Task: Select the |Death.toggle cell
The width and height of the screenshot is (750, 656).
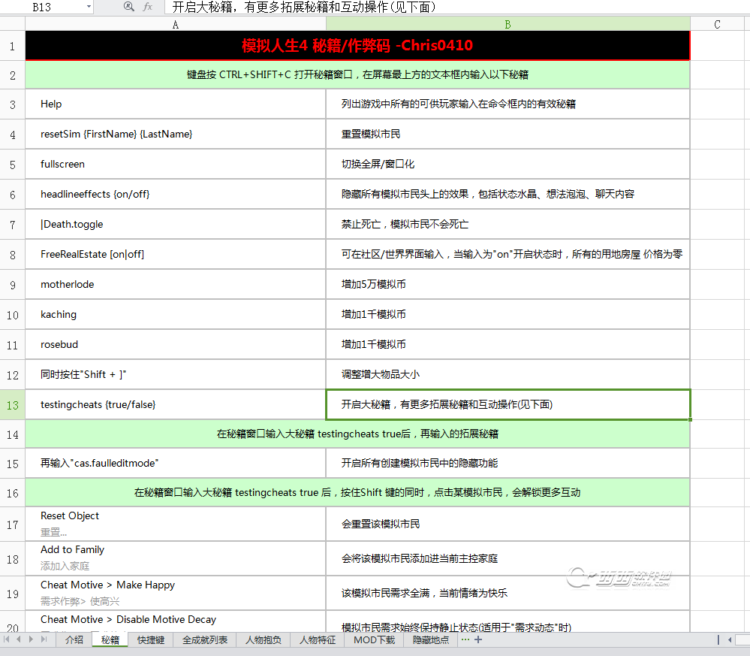Action: pos(176,224)
